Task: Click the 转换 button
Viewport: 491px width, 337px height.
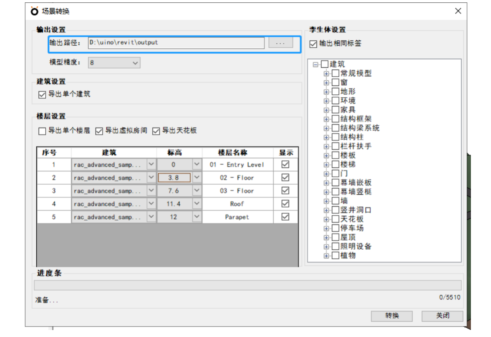Action: click(x=392, y=316)
